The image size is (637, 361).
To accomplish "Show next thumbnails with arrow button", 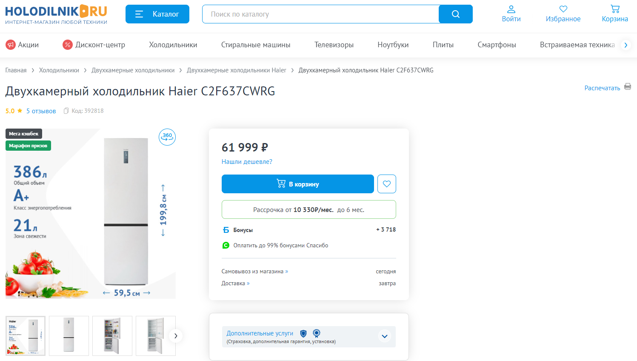I will (x=176, y=336).
